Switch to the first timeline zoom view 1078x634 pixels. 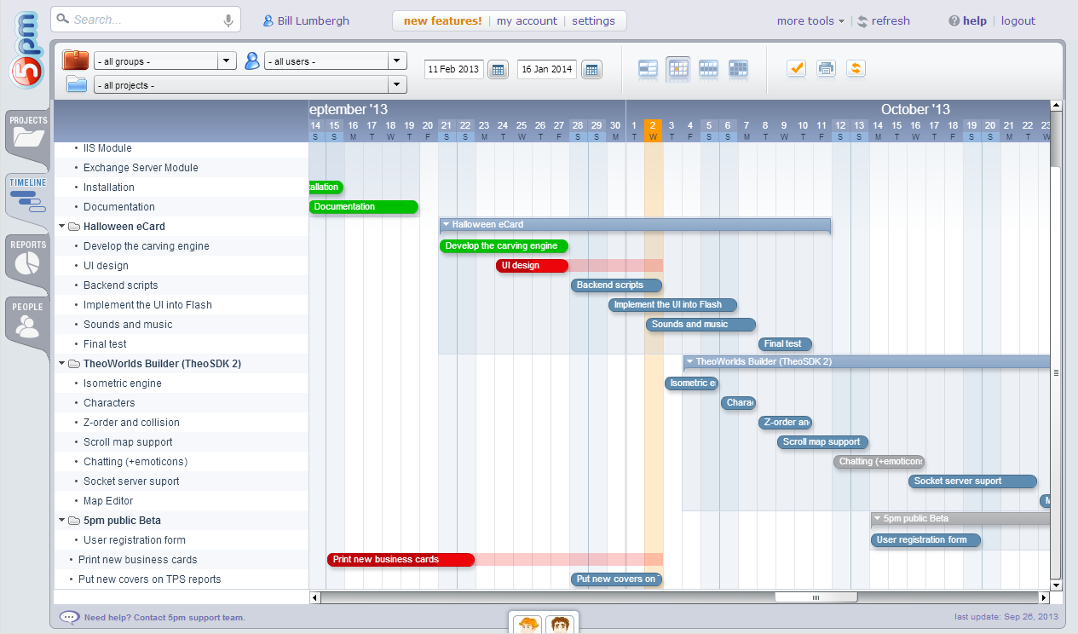point(649,69)
